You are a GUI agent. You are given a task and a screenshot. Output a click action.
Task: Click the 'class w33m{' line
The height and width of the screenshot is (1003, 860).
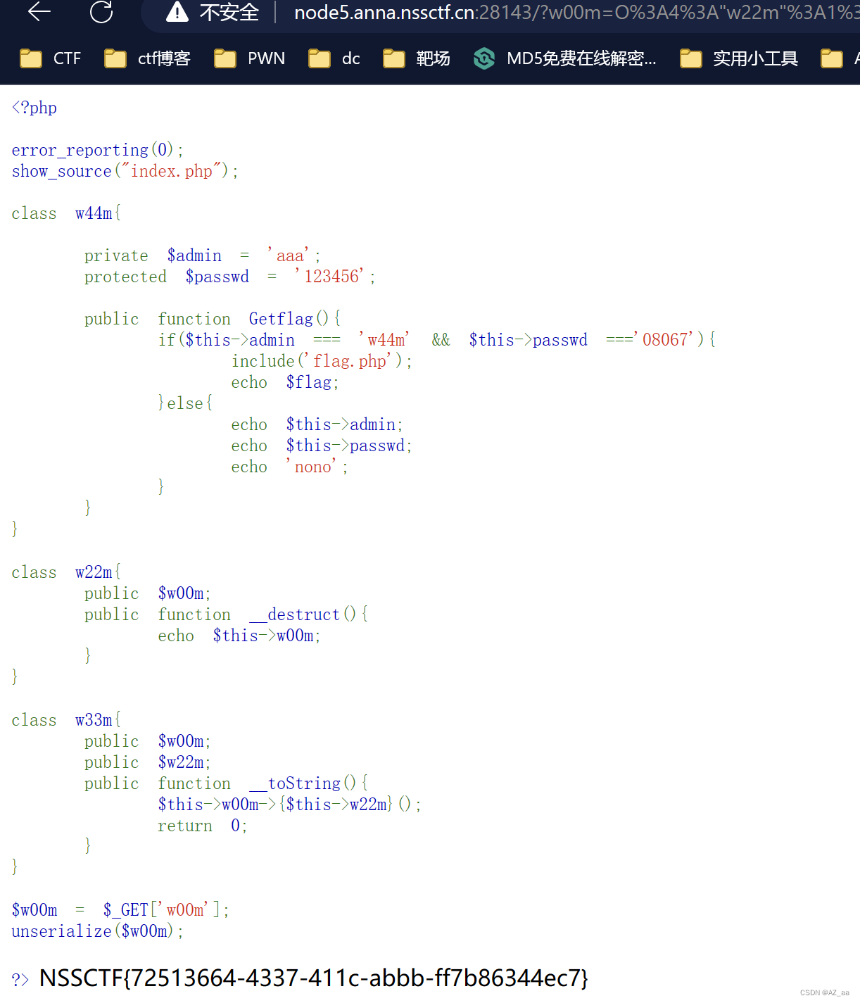[x=66, y=720]
